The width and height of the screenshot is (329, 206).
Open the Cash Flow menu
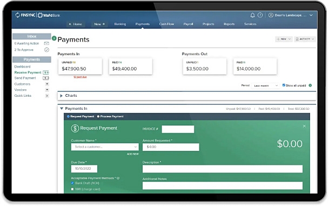pyautogui.click(x=166, y=24)
